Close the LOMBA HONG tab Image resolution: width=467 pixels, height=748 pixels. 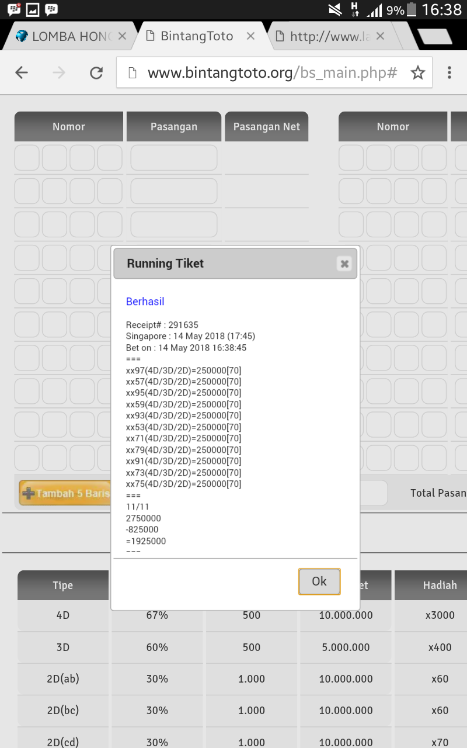click(122, 36)
